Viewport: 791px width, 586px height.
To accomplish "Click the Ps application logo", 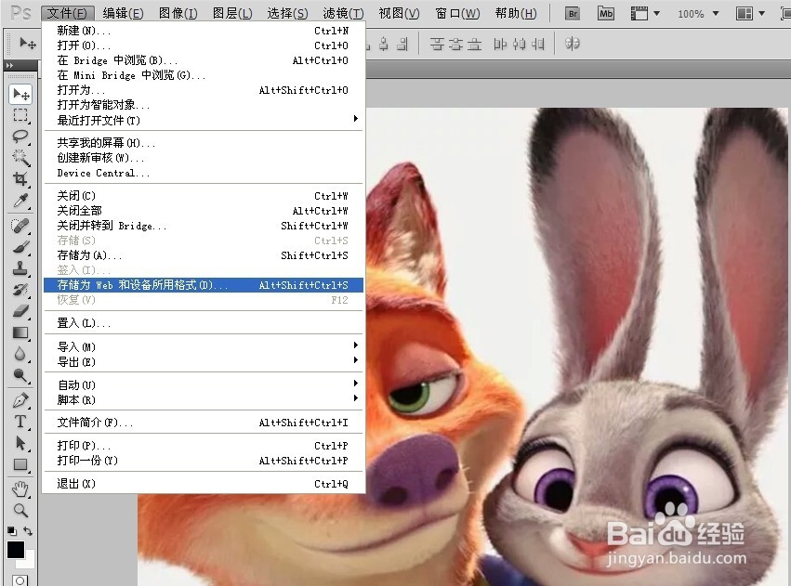I will (x=20, y=13).
